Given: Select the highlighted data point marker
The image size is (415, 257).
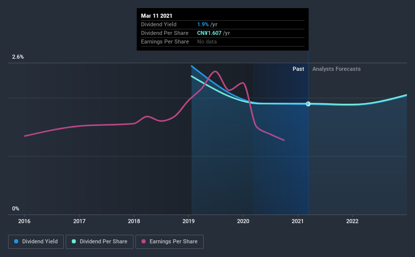Looking at the screenshot, I should [308, 104].
